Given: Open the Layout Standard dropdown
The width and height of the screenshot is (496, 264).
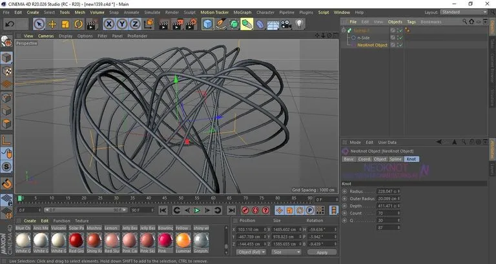Looking at the screenshot, I should click(x=464, y=12).
